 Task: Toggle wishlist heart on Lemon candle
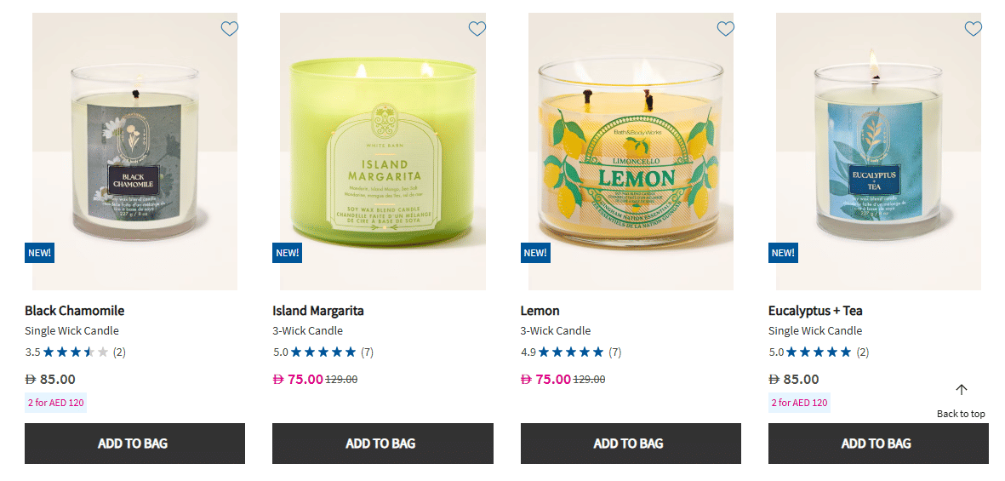[725, 28]
